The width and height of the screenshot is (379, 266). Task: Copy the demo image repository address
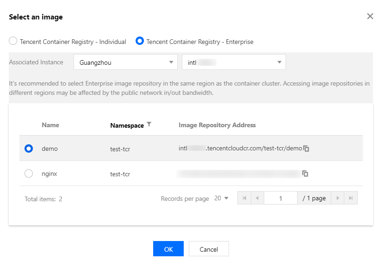(x=306, y=148)
